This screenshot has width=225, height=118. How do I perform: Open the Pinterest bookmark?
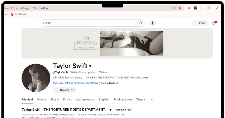[x=19, y=14]
